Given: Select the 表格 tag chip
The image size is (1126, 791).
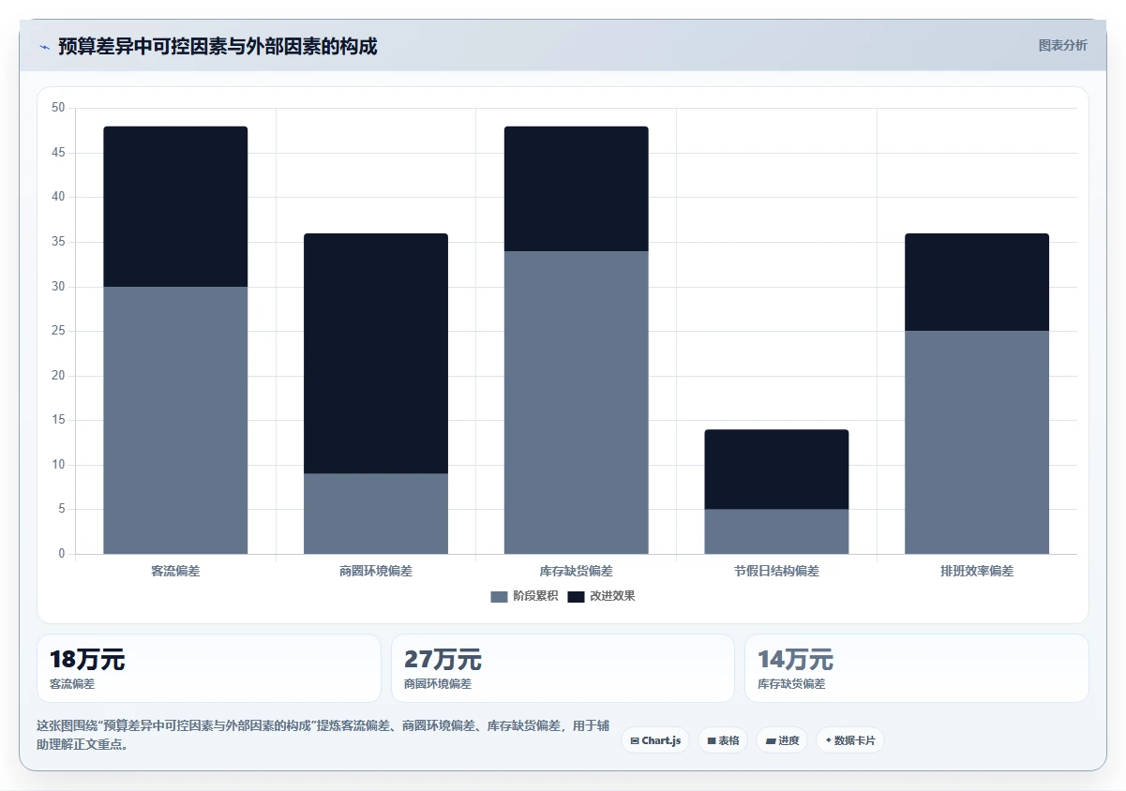Looking at the screenshot, I should point(723,740).
